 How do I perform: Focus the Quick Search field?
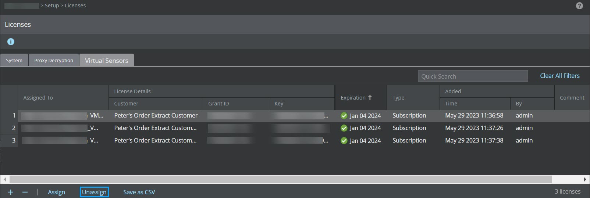pos(473,76)
